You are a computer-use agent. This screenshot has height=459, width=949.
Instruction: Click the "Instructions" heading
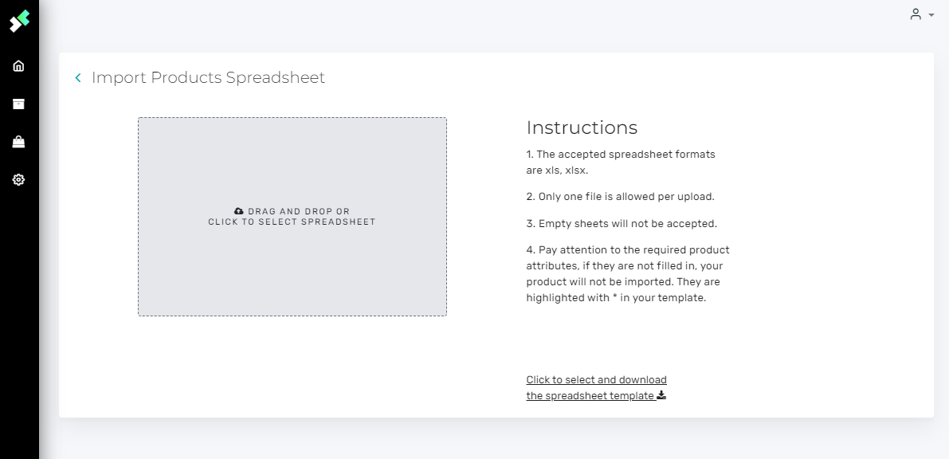(582, 127)
